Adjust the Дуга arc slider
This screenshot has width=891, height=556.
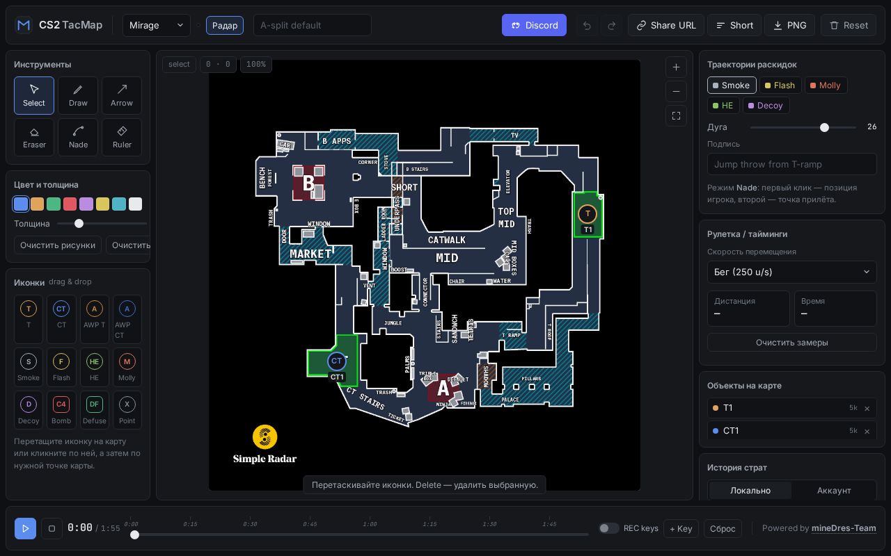tap(803, 127)
